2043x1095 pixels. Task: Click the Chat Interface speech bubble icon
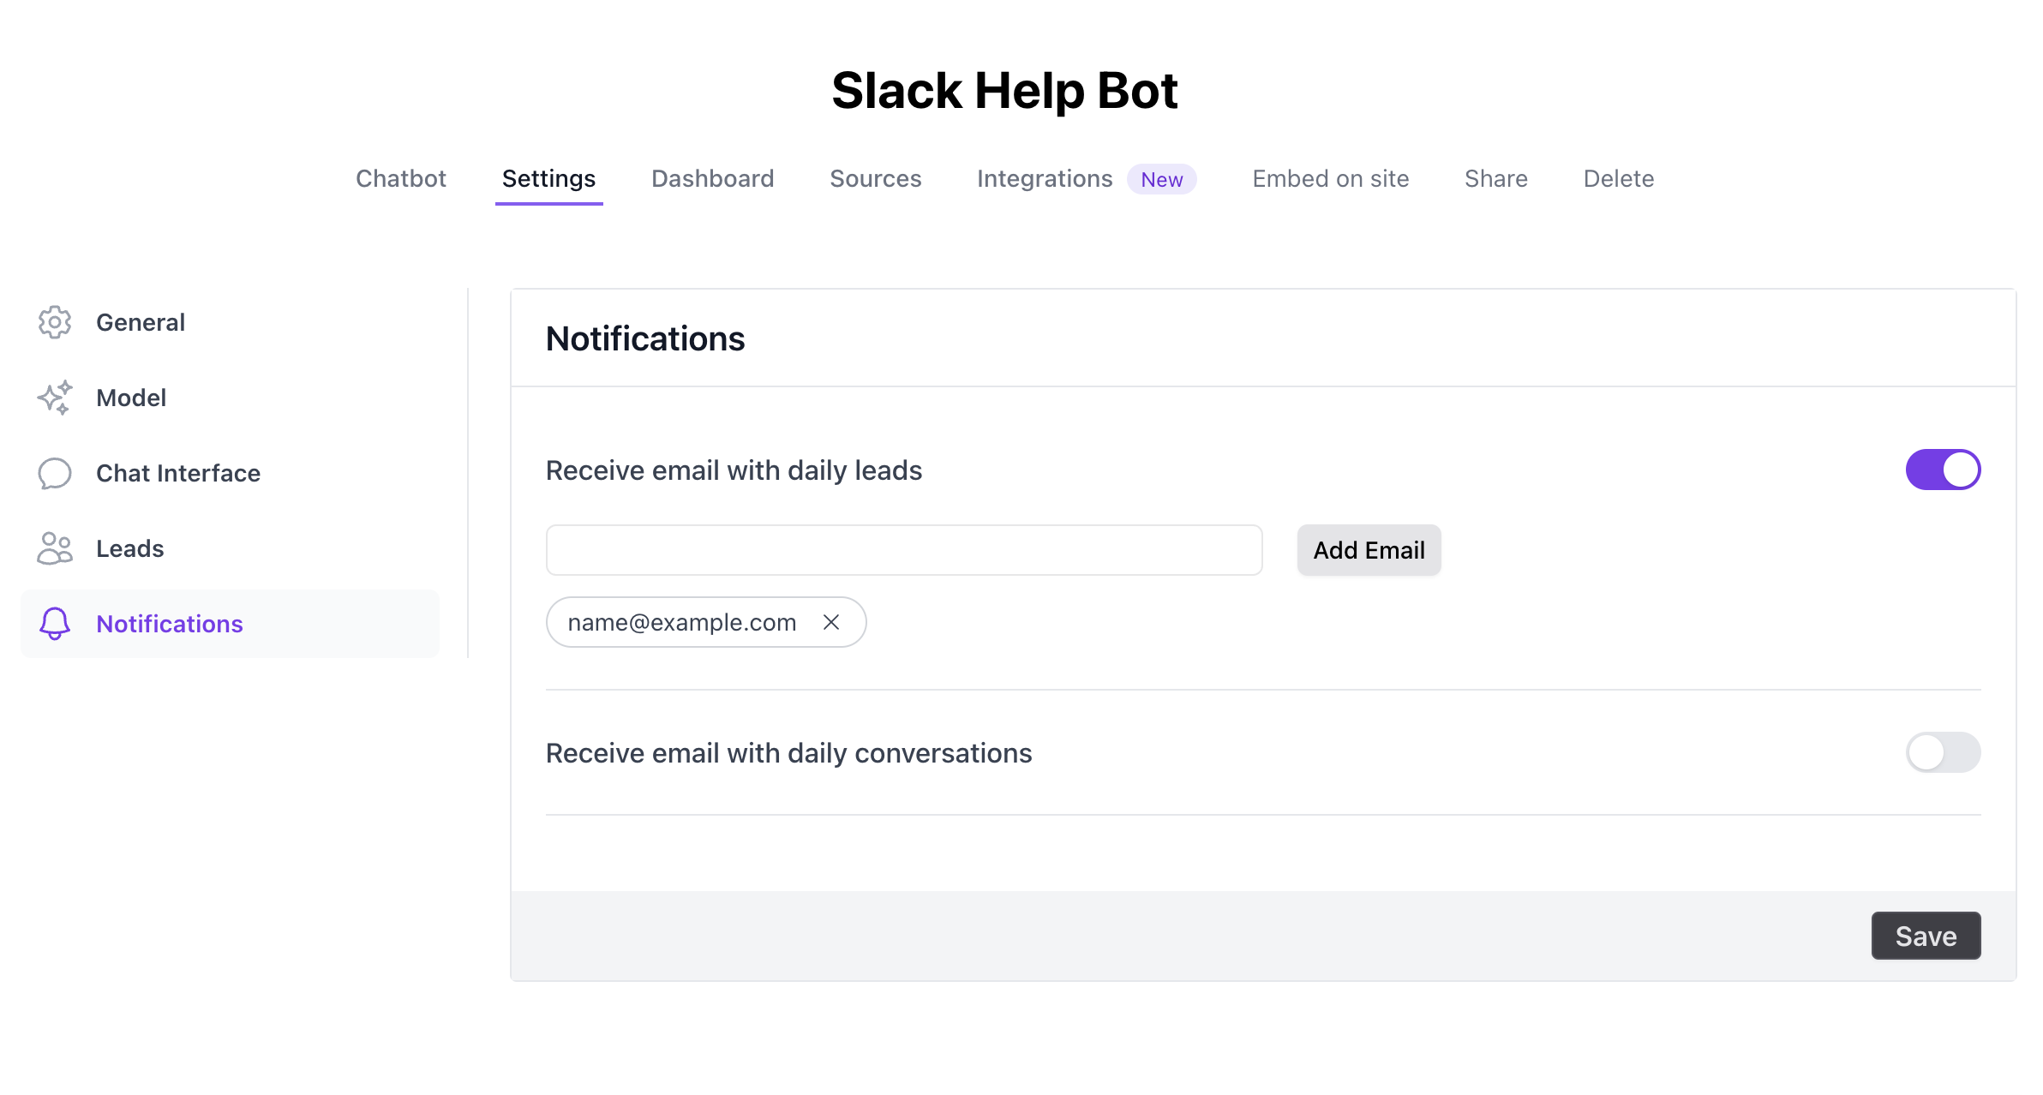click(x=55, y=473)
